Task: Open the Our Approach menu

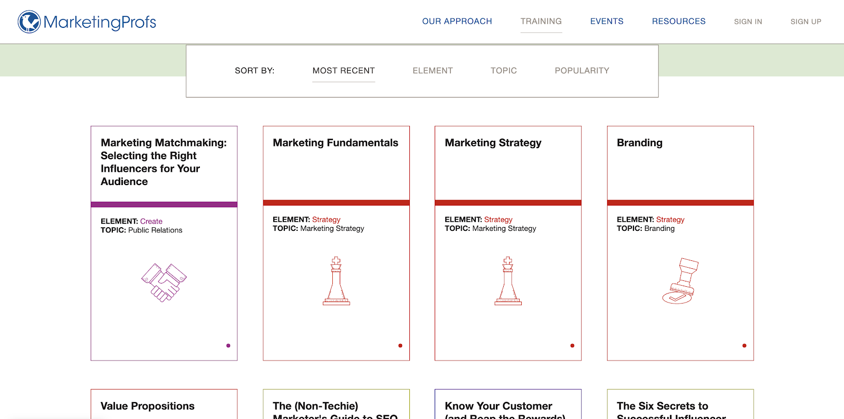Action: (x=457, y=21)
